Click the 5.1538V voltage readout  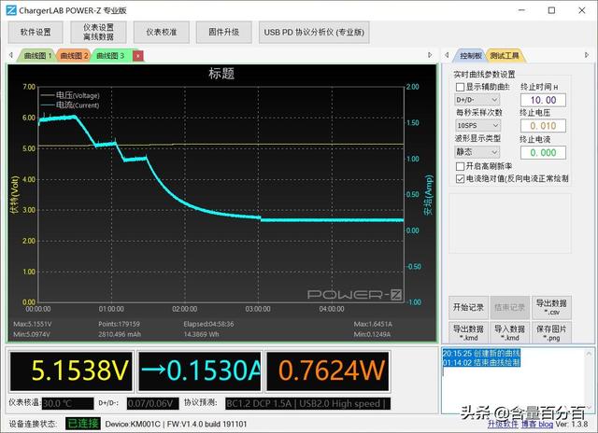tap(71, 370)
